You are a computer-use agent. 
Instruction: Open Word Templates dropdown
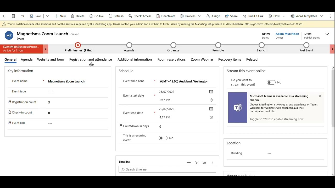pos(321,16)
